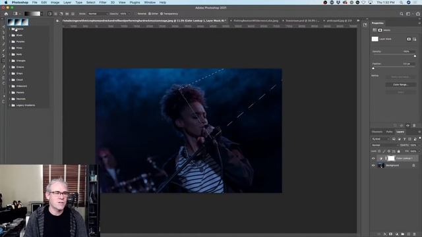Click the Feather value field
Image resolution: width=422 pixels, height=237 pixels.
pos(409,64)
